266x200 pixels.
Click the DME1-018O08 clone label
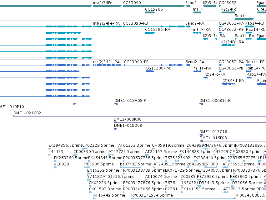(x=128, y=126)
